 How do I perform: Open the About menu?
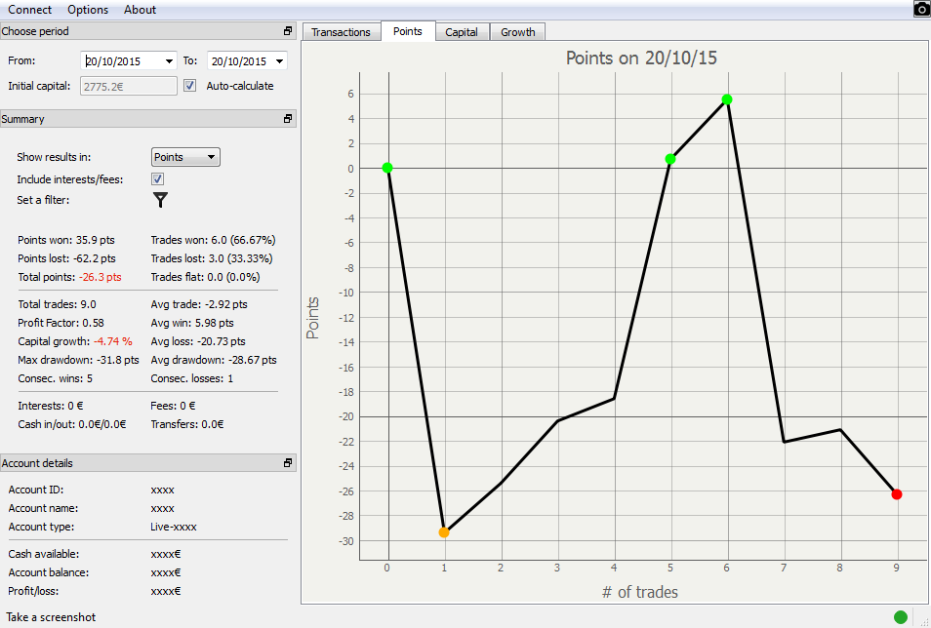(x=141, y=10)
